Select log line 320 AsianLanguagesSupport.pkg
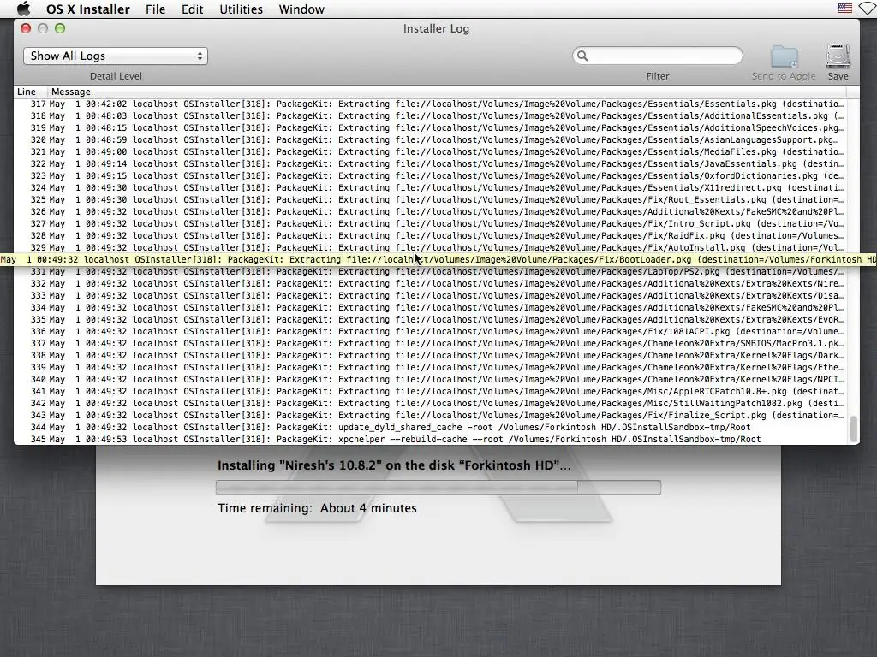Screen dimensions: 877x657 [x=430, y=140]
